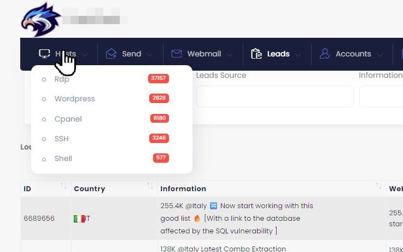Open the Cpanel menu entry
Viewport: 403px width, 252px height.
point(68,119)
